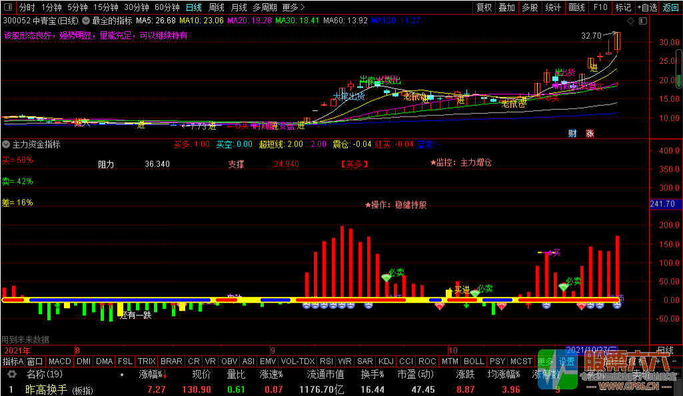The width and height of the screenshot is (683, 396).
Task: Click the 涨 marker on the price chart
Action: (x=590, y=133)
